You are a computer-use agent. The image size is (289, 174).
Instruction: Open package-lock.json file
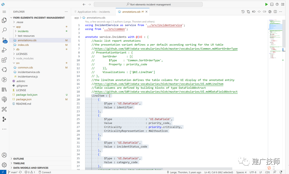[x=27, y=95]
